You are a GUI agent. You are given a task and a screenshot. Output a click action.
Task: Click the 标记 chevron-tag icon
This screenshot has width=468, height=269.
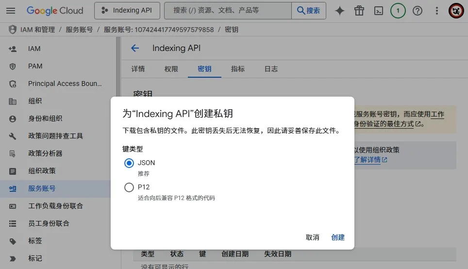pyautogui.click(x=13, y=259)
